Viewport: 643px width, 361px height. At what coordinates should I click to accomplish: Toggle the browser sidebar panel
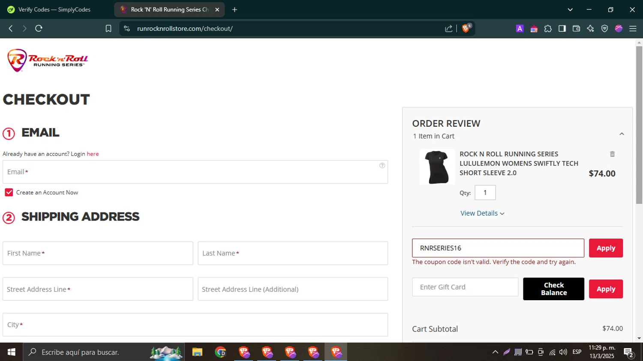[562, 28]
